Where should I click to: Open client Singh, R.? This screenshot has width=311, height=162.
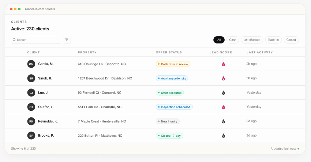(x=45, y=78)
